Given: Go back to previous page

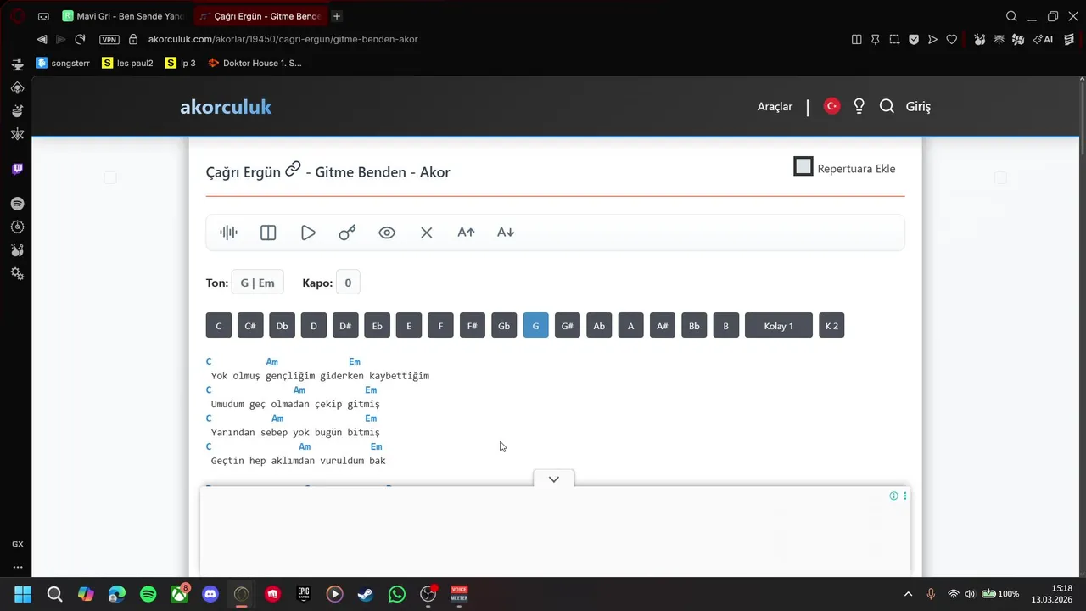Looking at the screenshot, I should [x=42, y=39].
